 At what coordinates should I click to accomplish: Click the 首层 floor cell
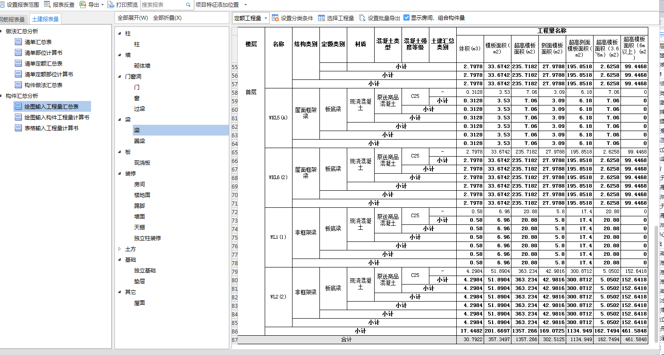pos(251,92)
